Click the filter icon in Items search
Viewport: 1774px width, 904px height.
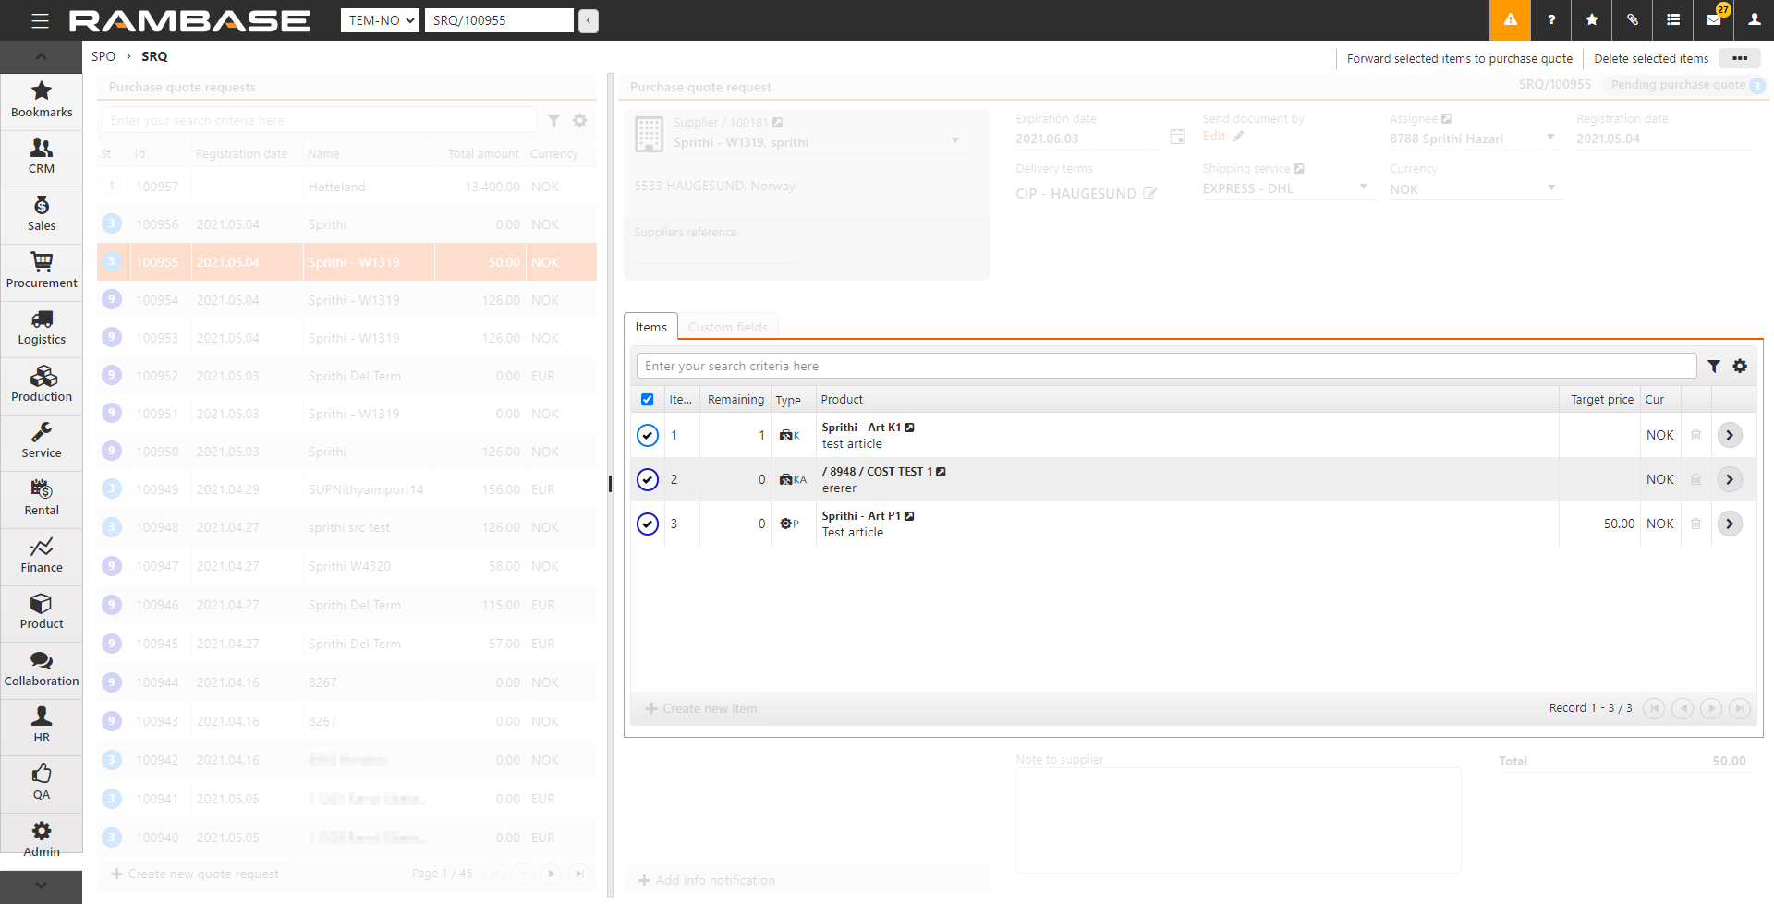coord(1714,367)
